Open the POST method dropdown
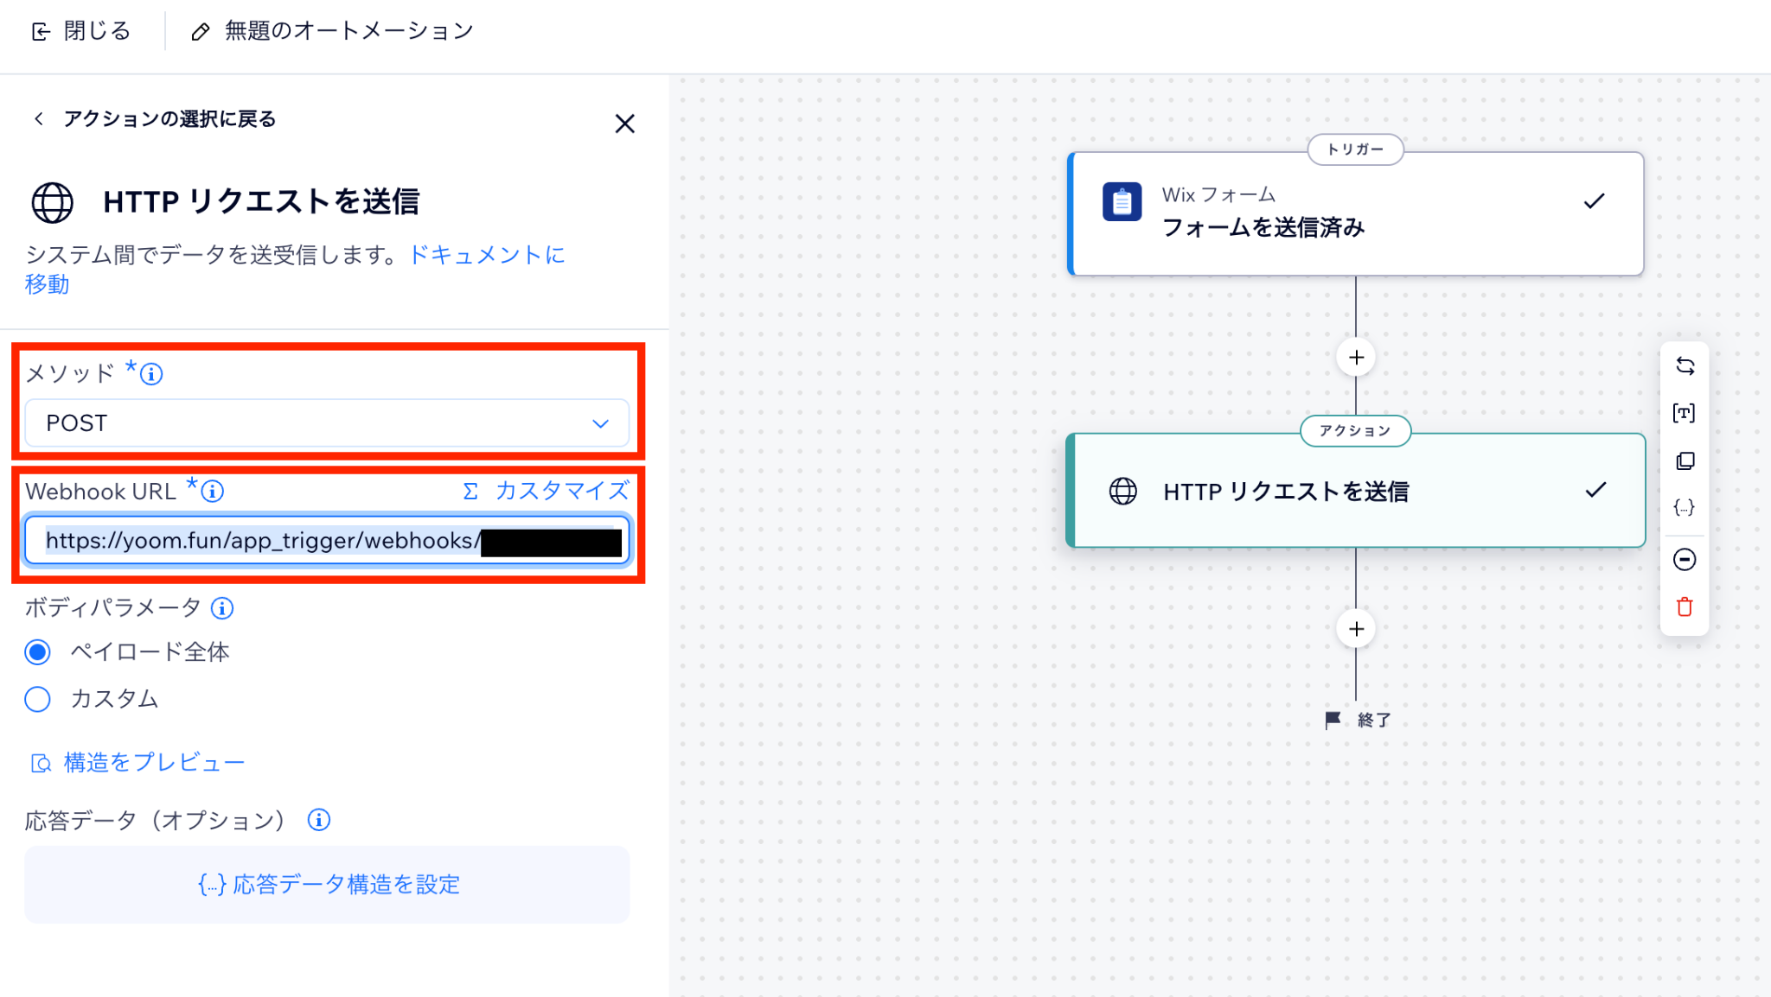The width and height of the screenshot is (1771, 997). (327, 423)
